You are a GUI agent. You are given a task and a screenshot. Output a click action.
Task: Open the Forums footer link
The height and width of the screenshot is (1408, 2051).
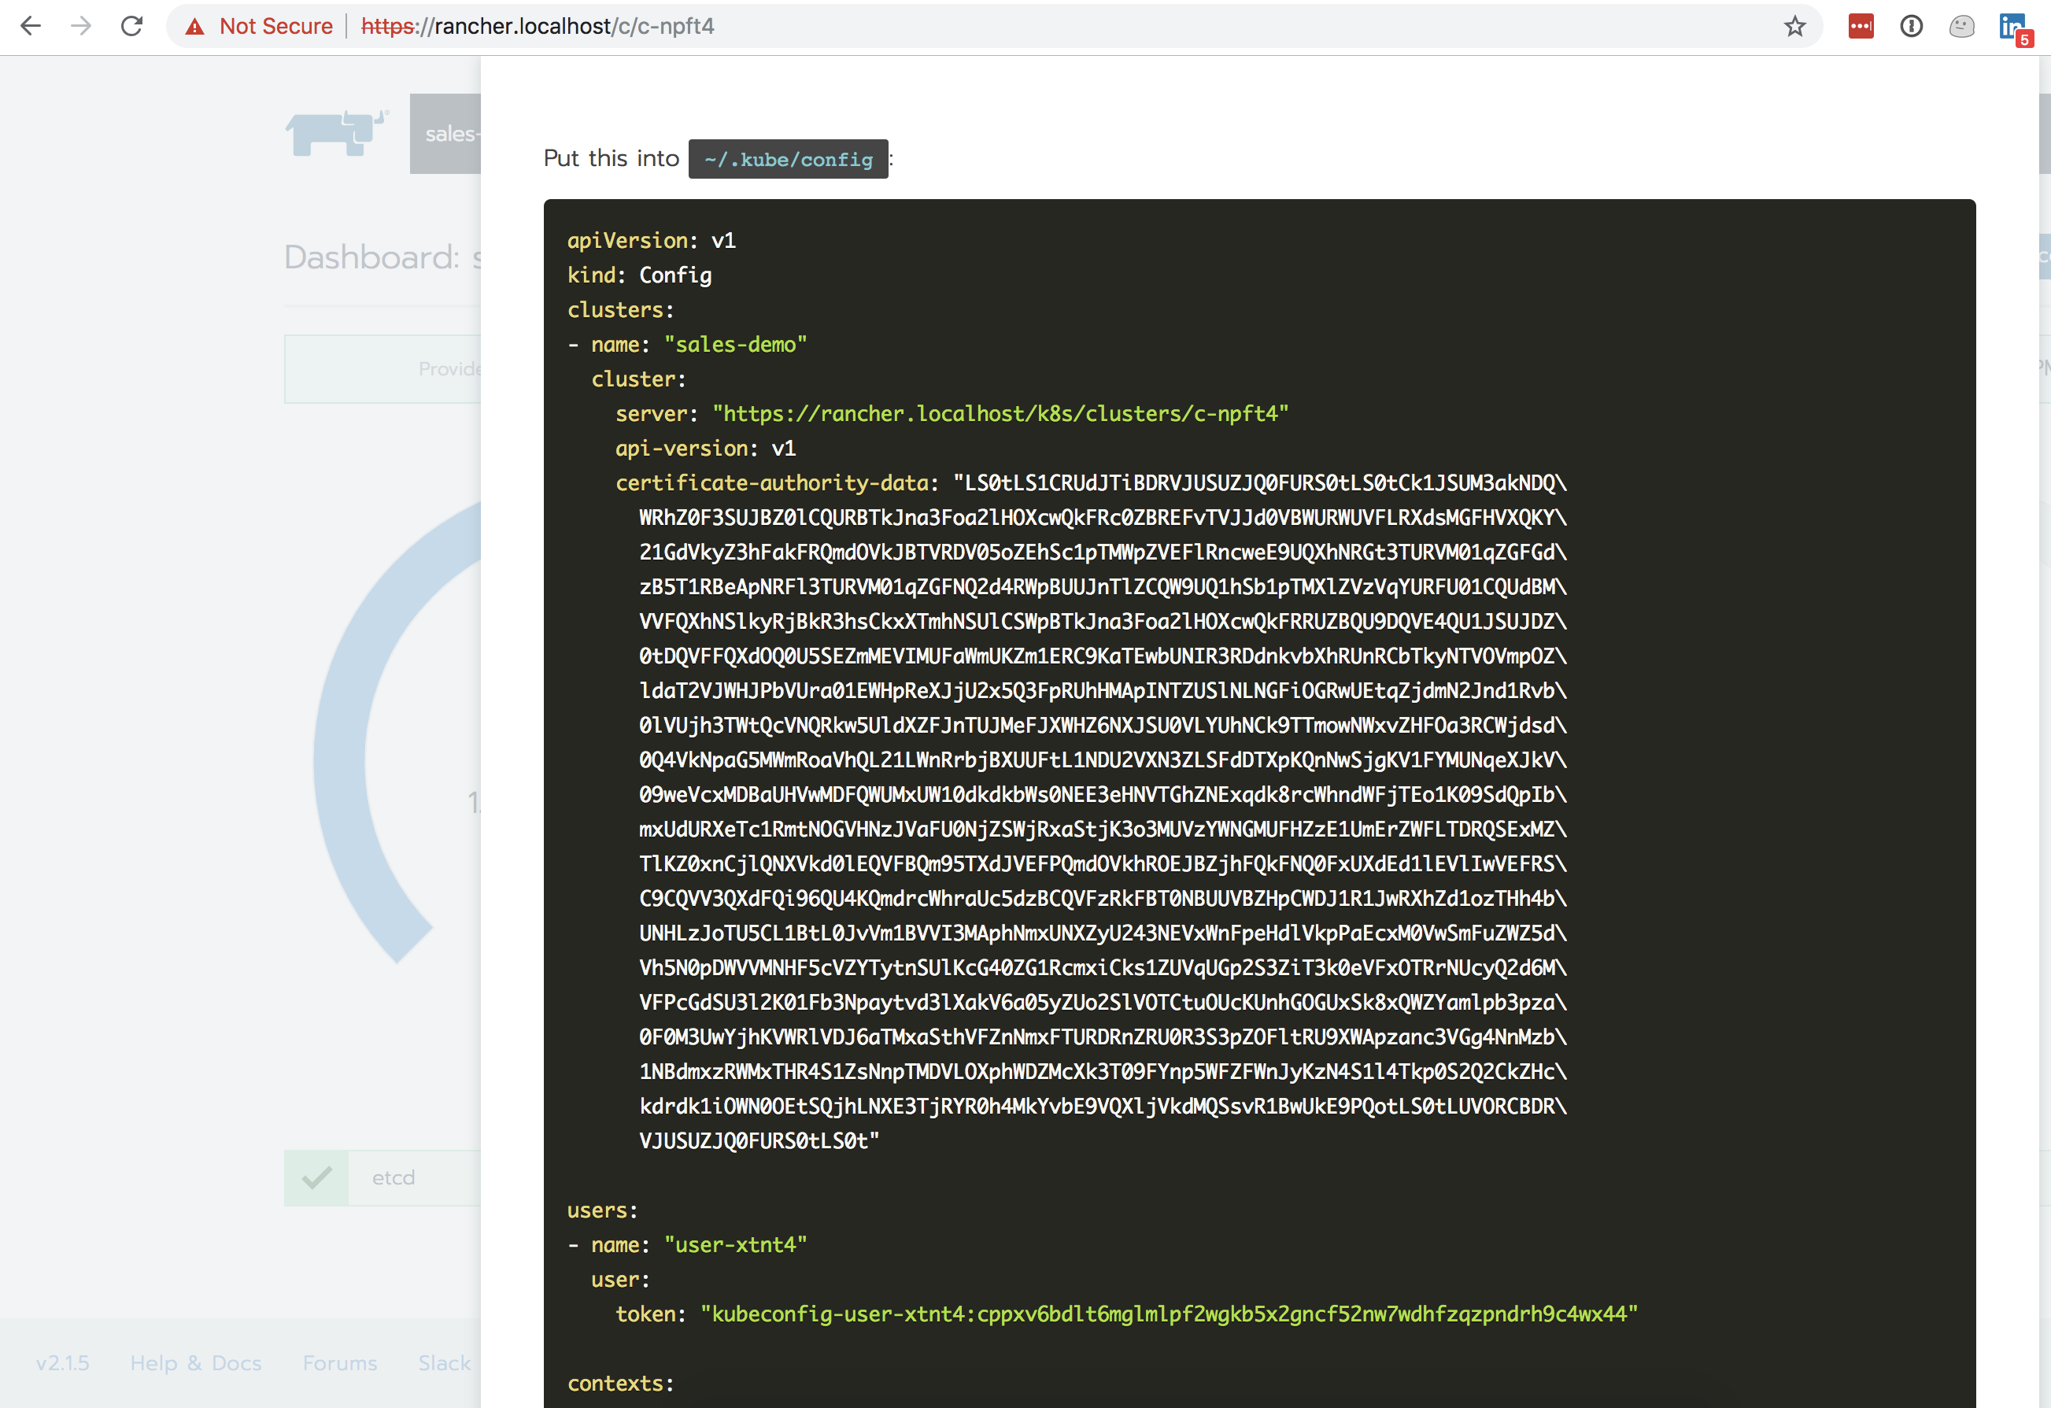[x=340, y=1363]
